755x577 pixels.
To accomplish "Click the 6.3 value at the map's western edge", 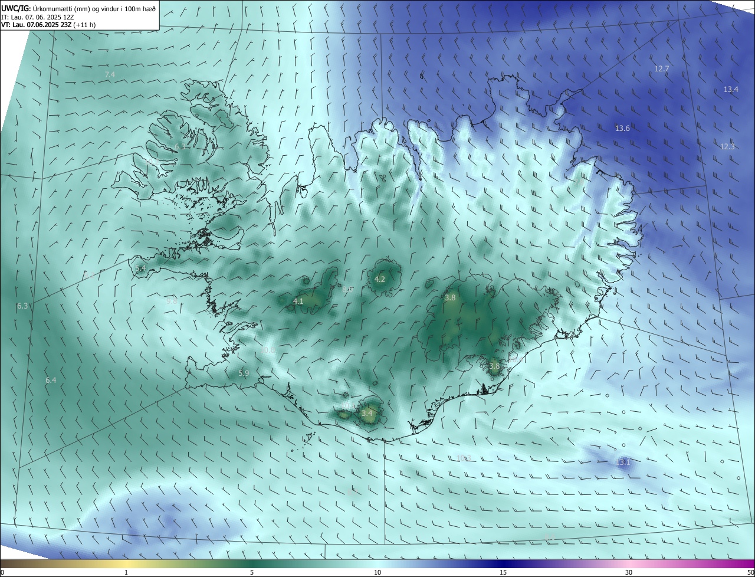I will pyautogui.click(x=22, y=306).
